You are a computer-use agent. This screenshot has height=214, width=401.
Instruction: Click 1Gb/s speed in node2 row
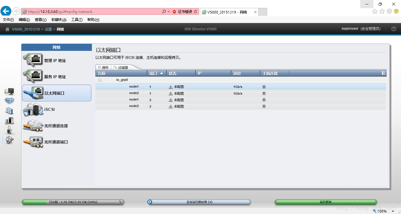point(238,93)
